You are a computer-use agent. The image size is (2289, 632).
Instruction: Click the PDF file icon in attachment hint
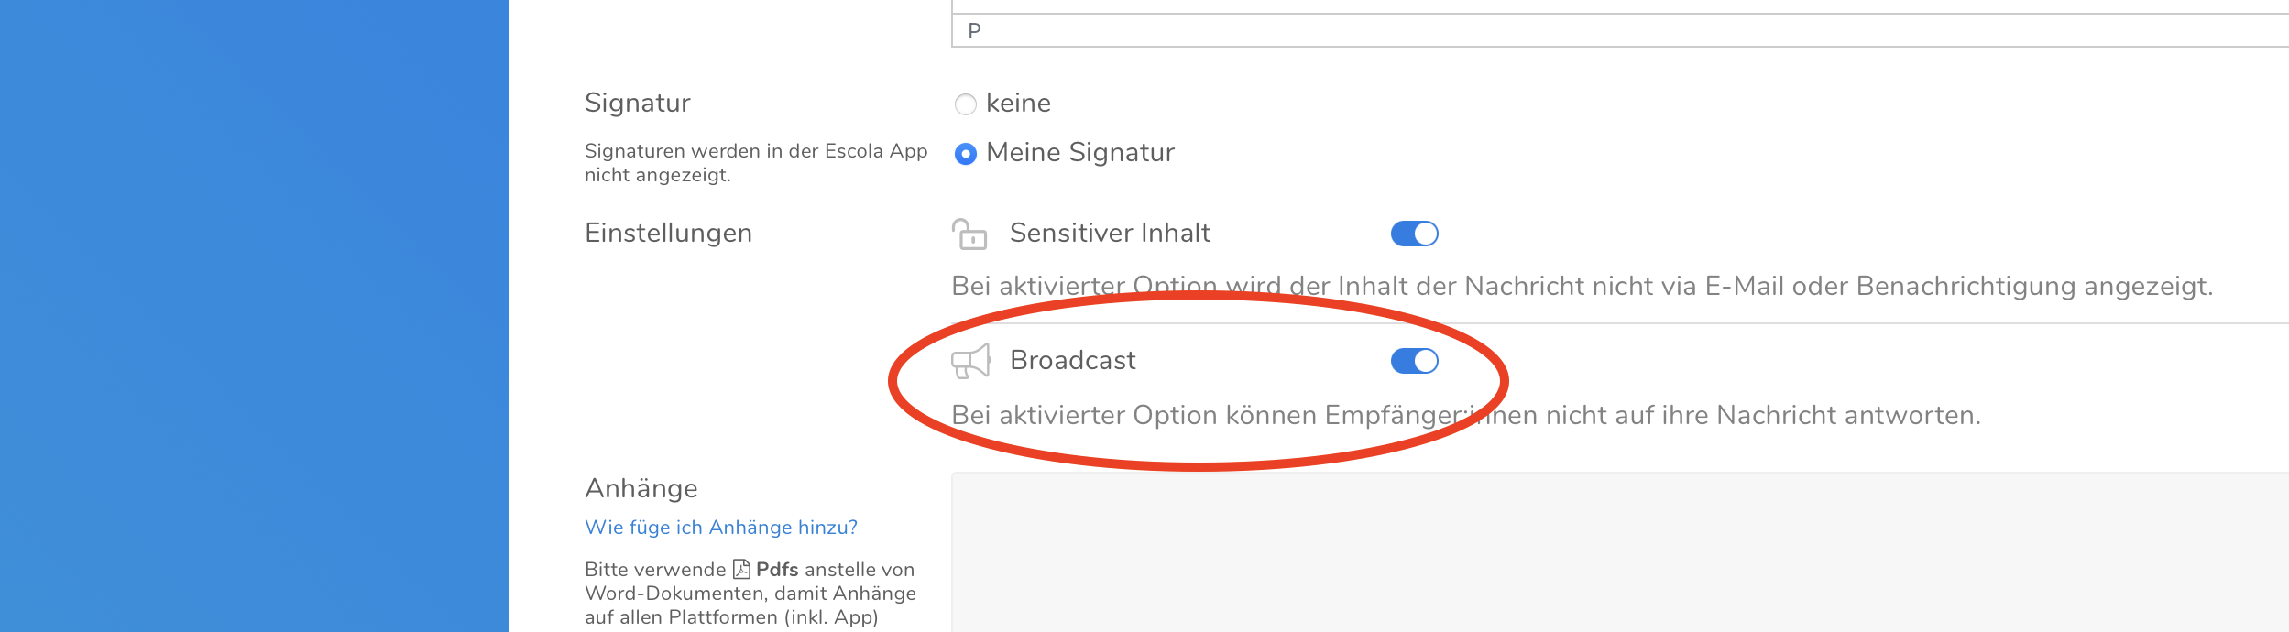(741, 570)
